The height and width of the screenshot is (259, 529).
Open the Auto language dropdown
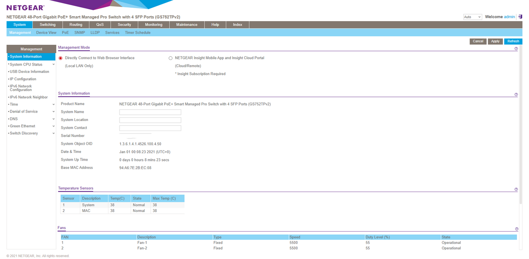pyautogui.click(x=472, y=17)
